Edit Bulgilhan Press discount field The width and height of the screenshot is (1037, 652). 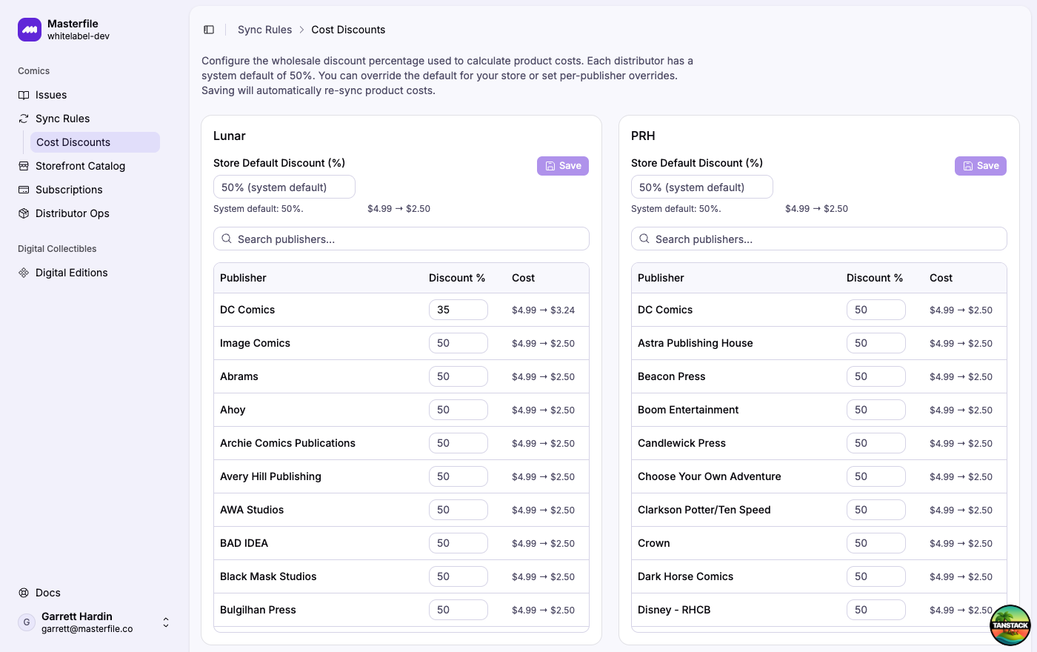pyautogui.click(x=459, y=610)
